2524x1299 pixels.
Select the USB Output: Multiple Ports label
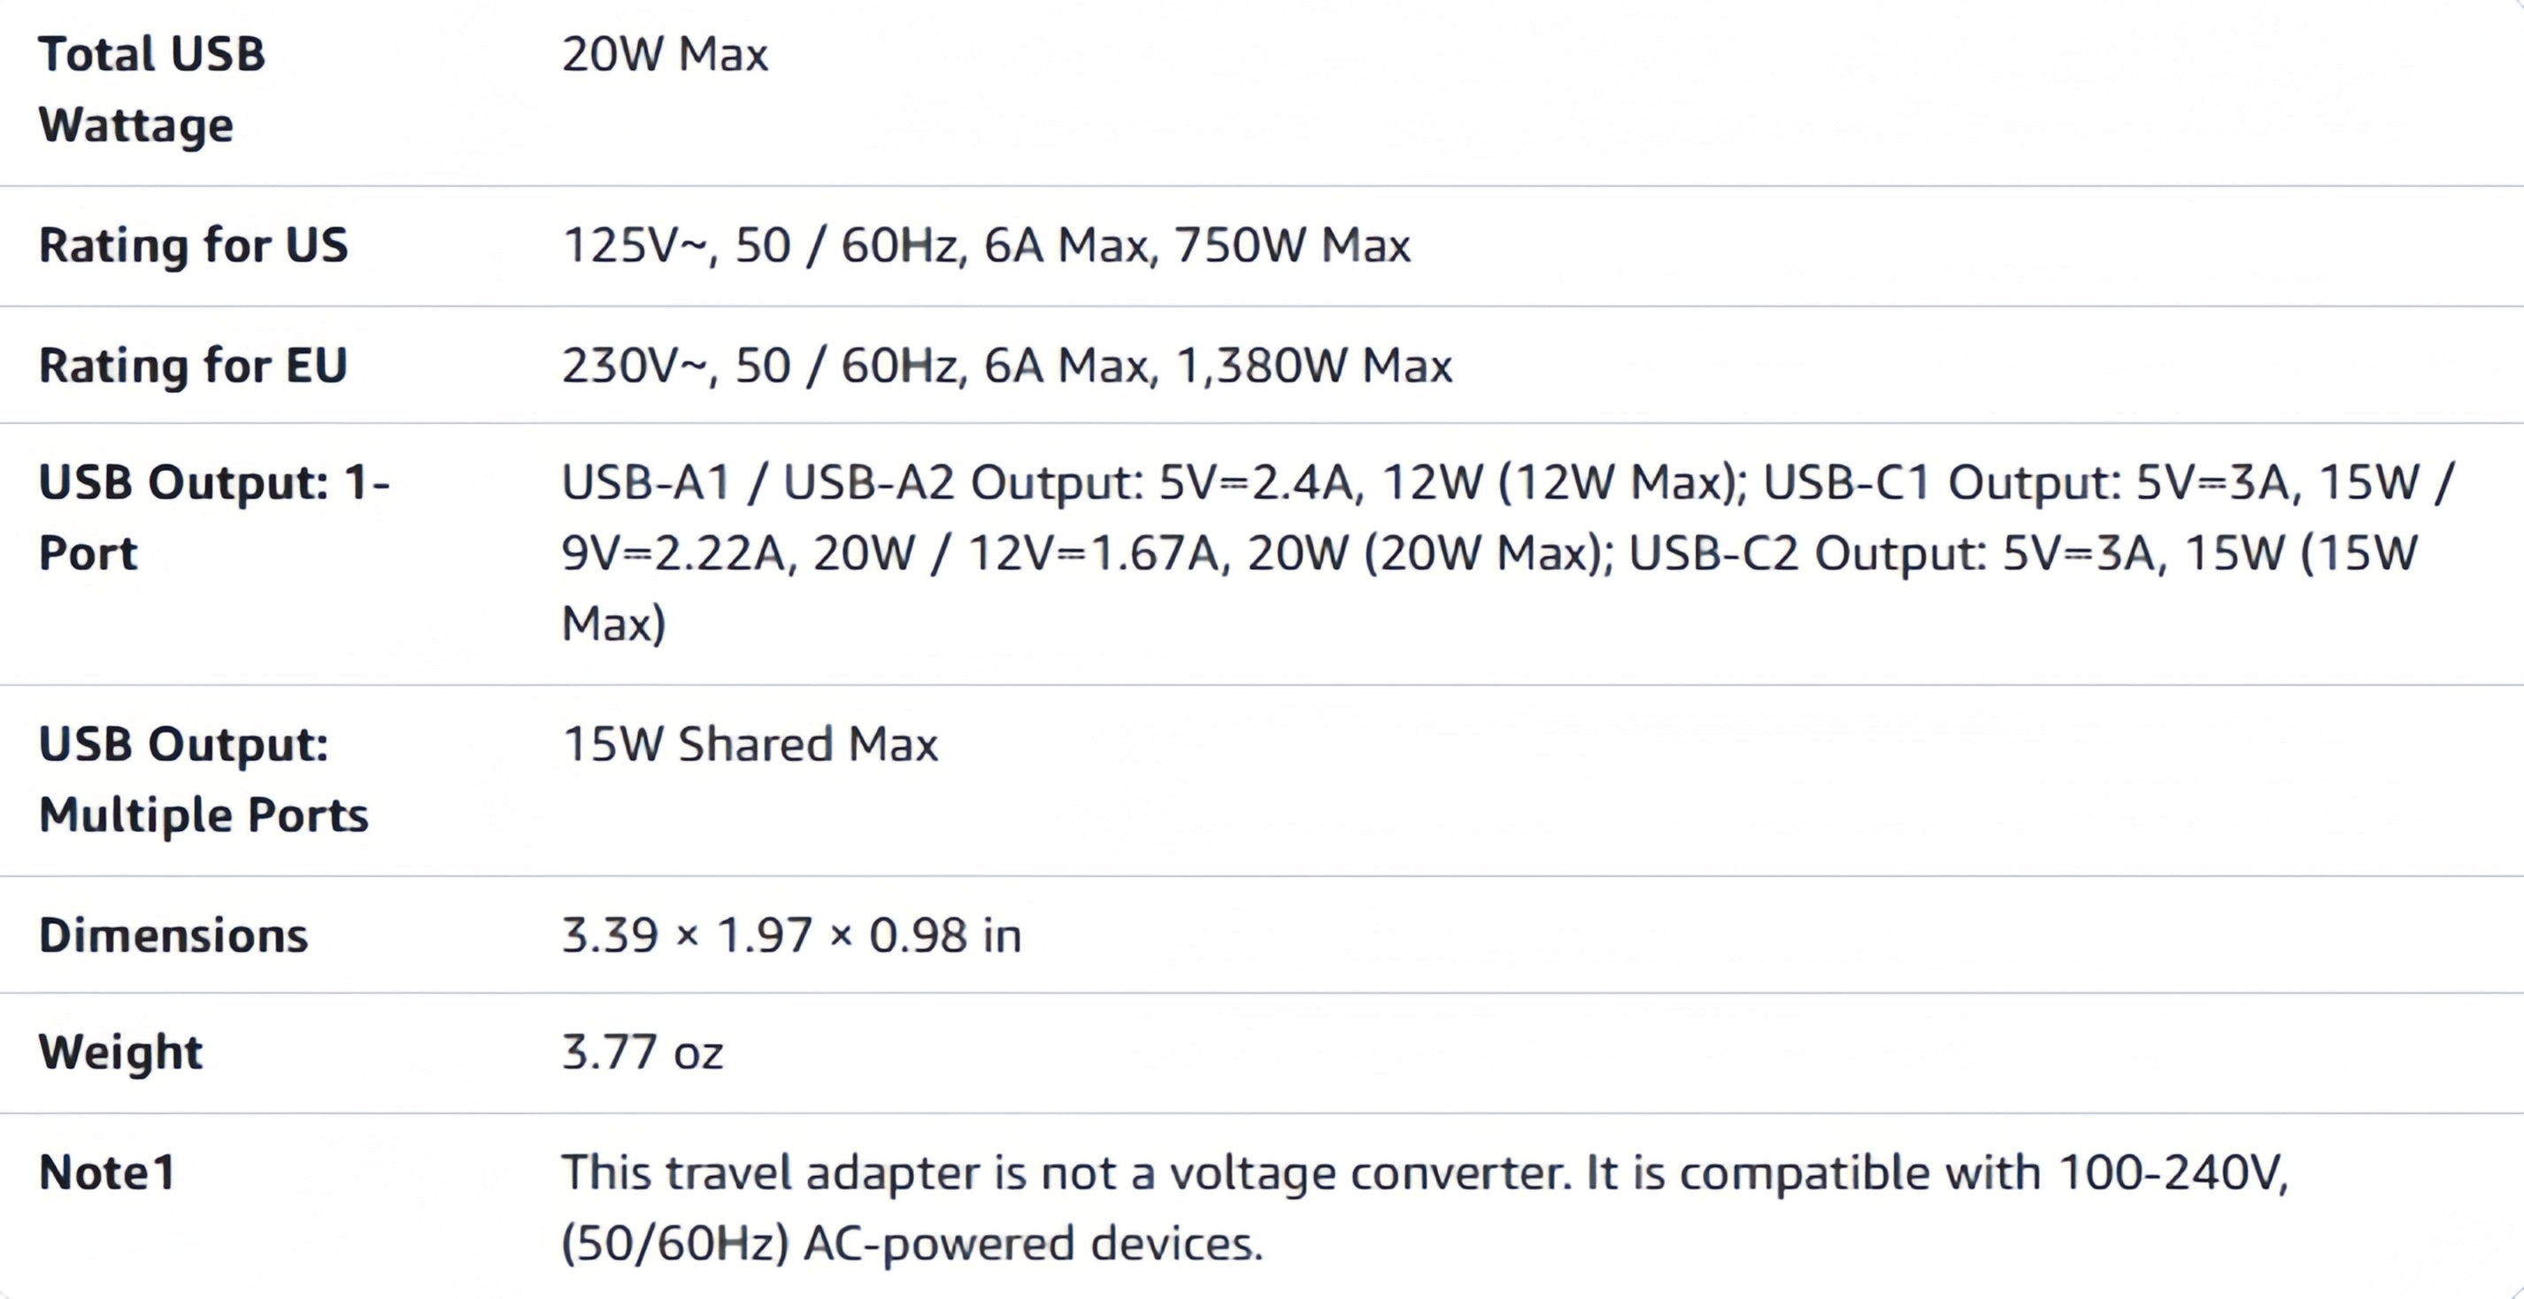click(203, 779)
